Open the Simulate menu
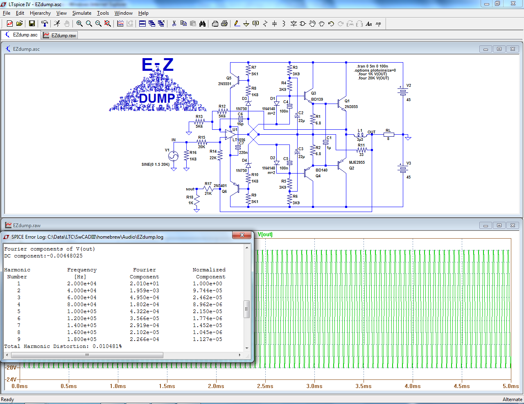 pyautogui.click(x=82, y=13)
